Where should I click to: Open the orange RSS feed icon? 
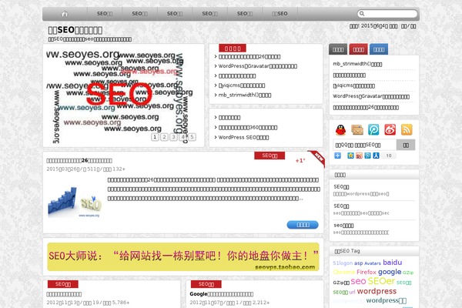[x=407, y=129]
